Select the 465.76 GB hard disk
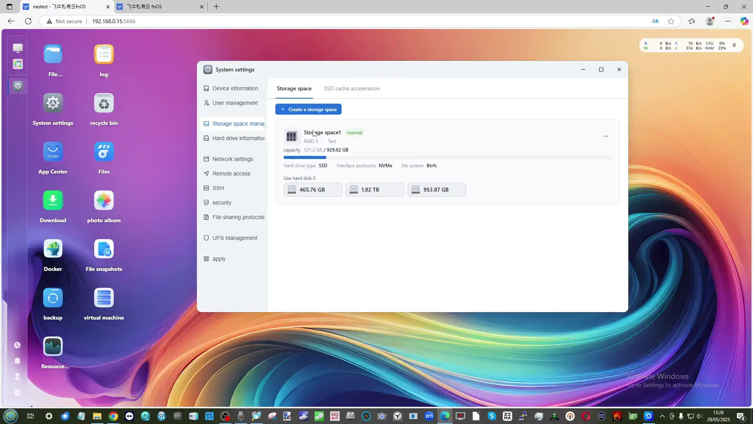 point(313,190)
